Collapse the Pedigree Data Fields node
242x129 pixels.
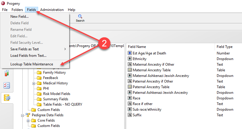(23, 115)
